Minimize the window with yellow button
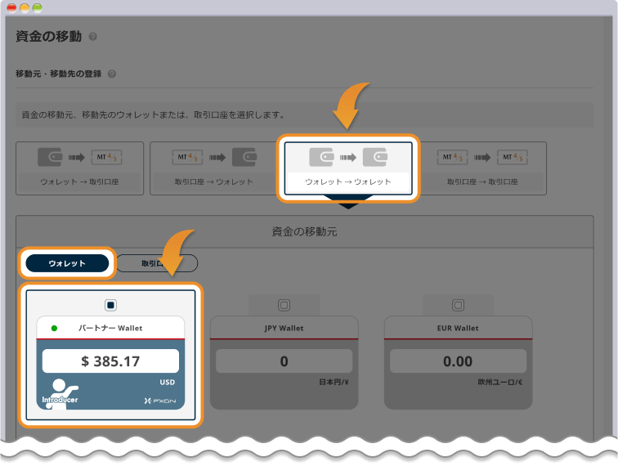Viewport: 618px width, 466px height. click(25, 8)
